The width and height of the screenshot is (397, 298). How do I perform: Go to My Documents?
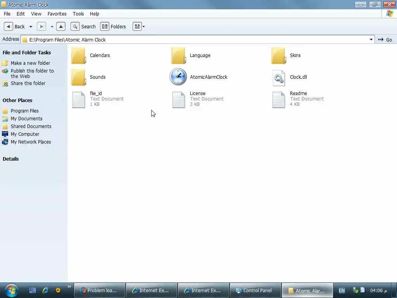[x=27, y=119]
